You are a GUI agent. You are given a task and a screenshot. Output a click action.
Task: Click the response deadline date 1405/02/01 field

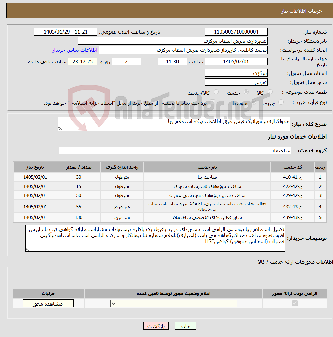236,61
